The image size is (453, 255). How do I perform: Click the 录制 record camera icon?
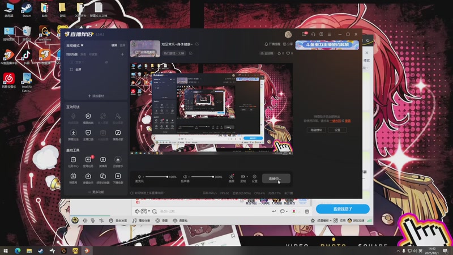(x=243, y=177)
